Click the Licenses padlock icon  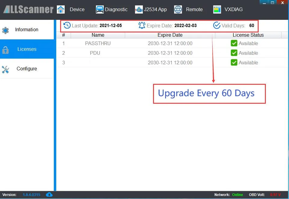tap(5, 50)
